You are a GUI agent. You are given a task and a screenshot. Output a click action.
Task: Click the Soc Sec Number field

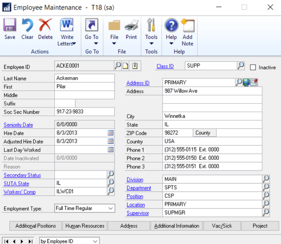tap(84, 112)
